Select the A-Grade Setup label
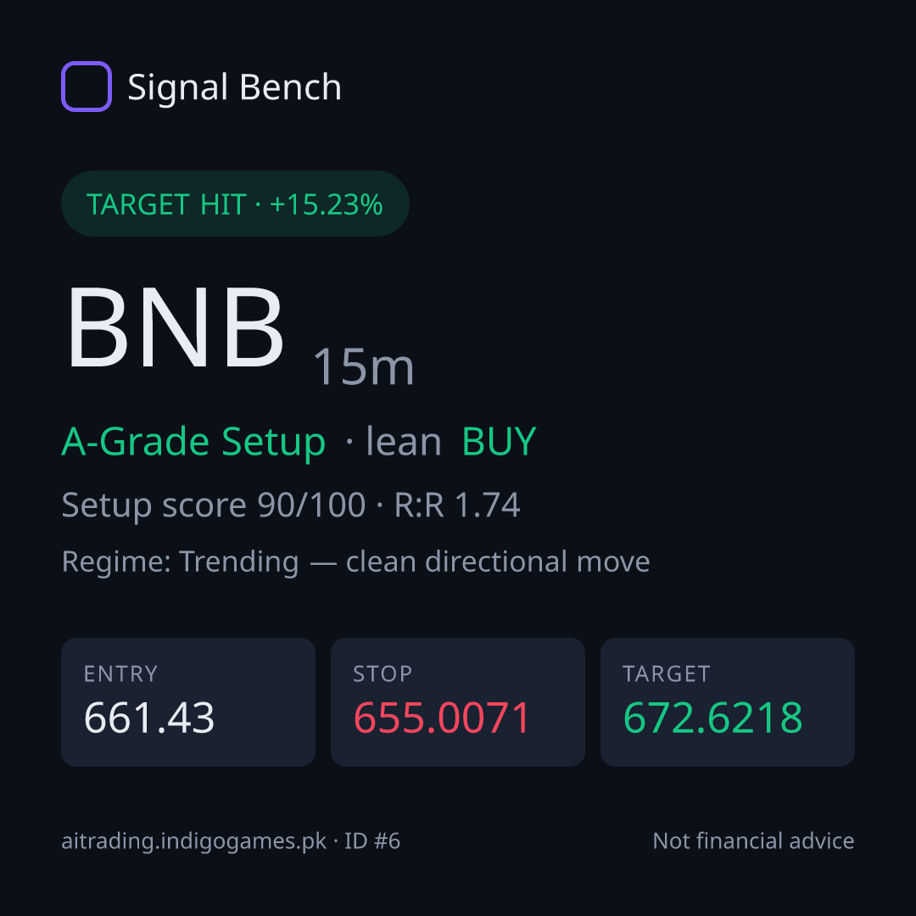 (x=193, y=442)
